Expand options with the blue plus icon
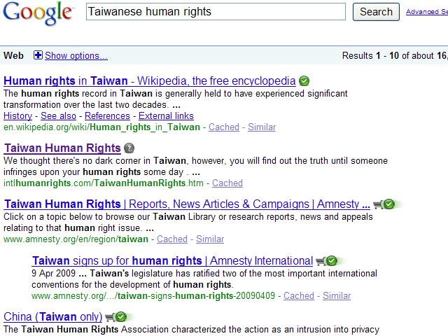This screenshot has height=336, width=448. tap(38, 55)
